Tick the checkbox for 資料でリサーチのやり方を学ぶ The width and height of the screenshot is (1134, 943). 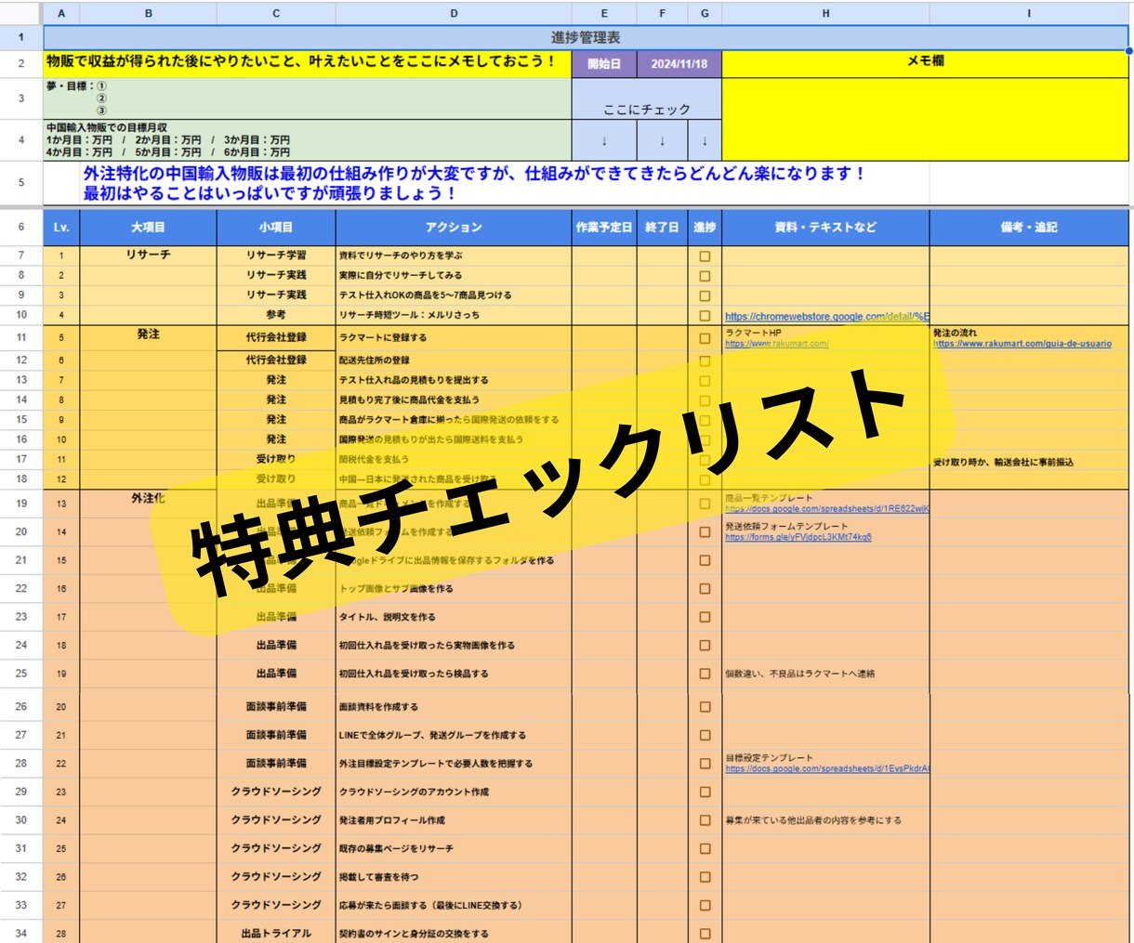click(x=705, y=255)
